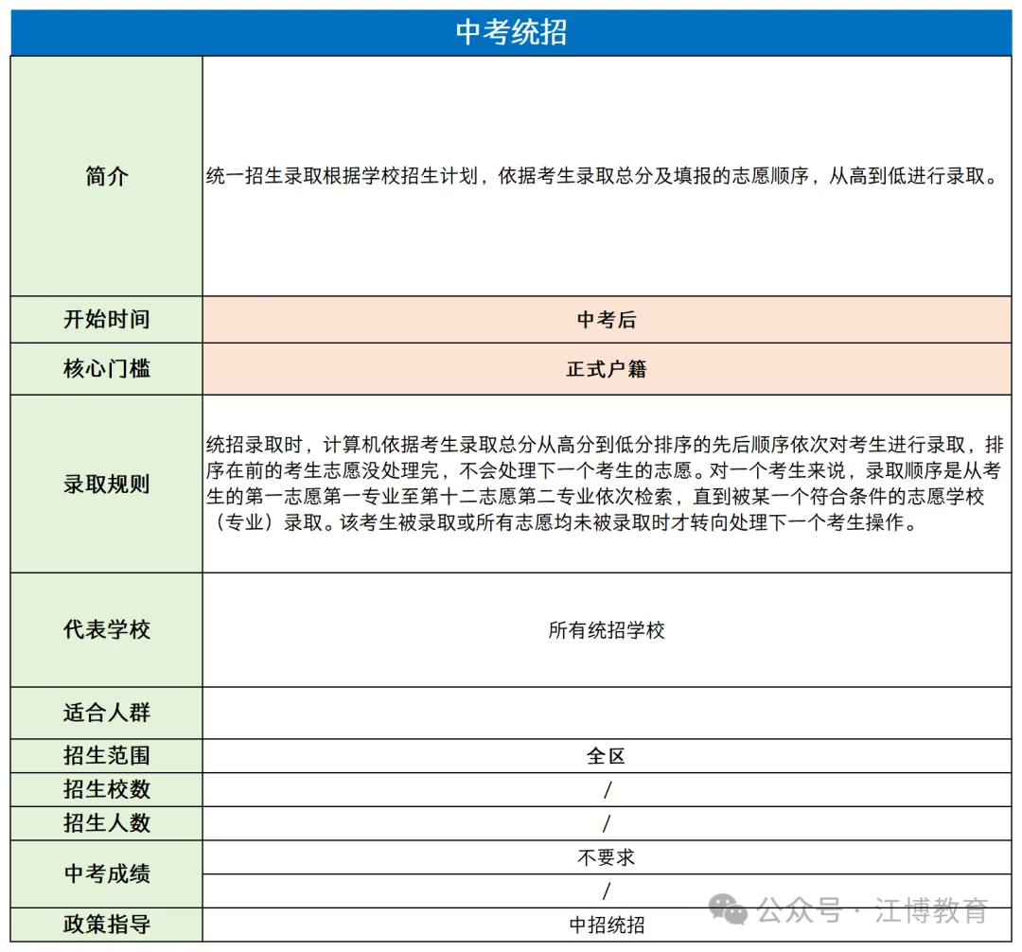Select the 核心门槛 row label

coord(104,369)
